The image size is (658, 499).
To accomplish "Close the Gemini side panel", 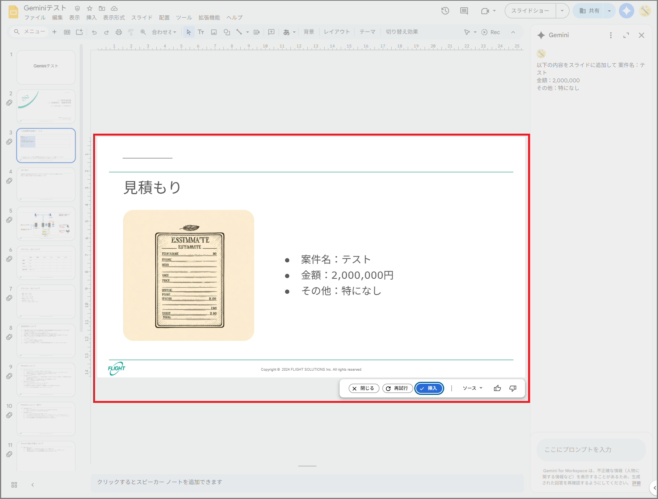I will [x=642, y=35].
